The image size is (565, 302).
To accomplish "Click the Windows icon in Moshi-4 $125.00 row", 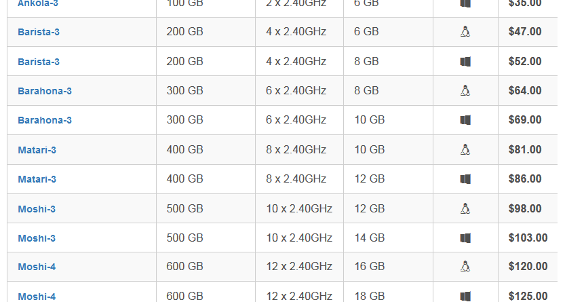I will [465, 297].
